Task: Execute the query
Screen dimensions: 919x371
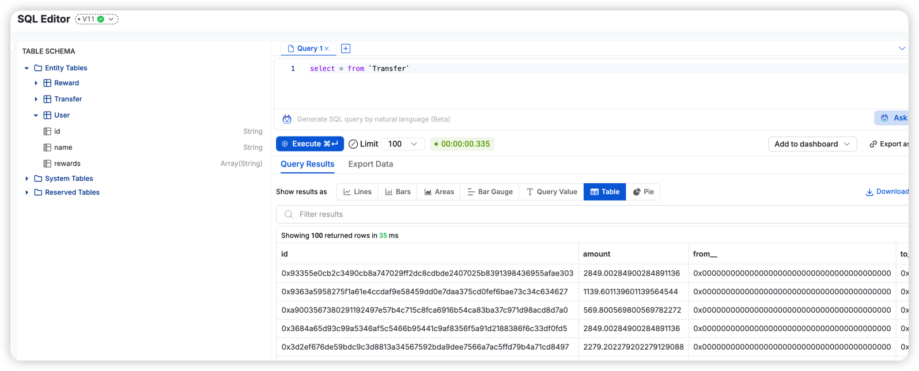Action: [x=310, y=144]
